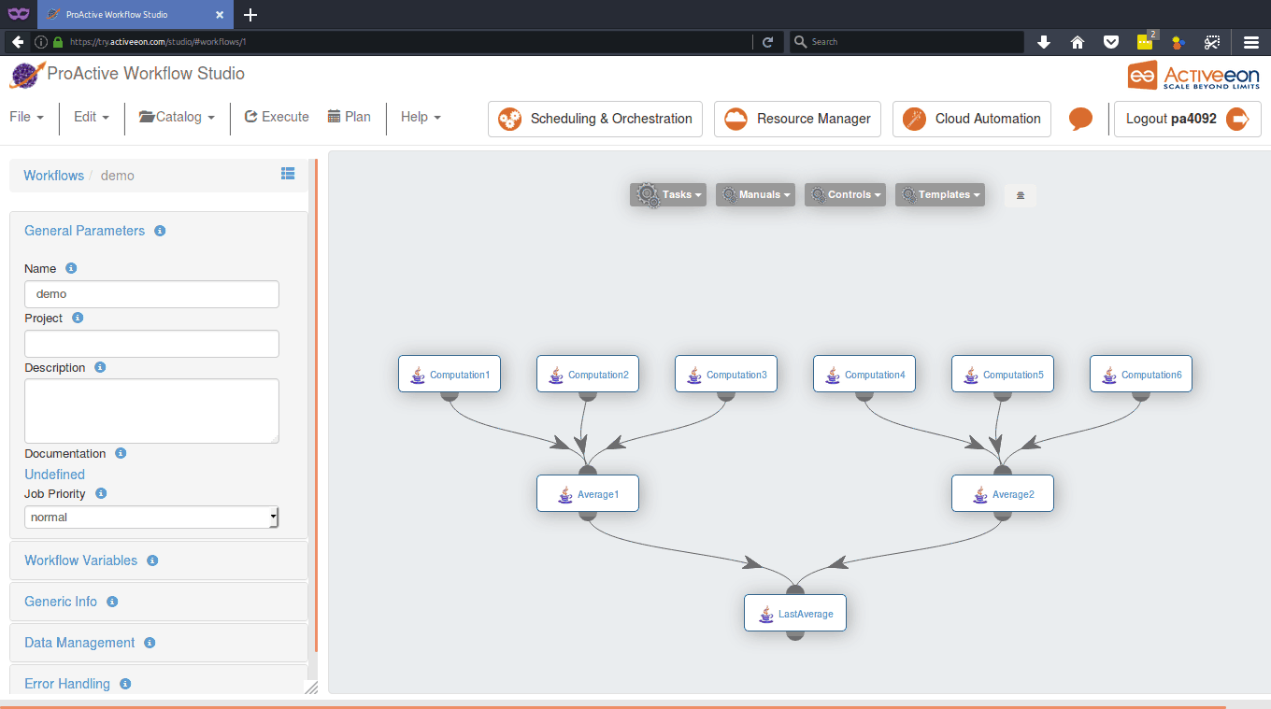Screen dimensions: 1271x709
Task: Click the info icon next to Project
Action: pyautogui.click(x=78, y=318)
